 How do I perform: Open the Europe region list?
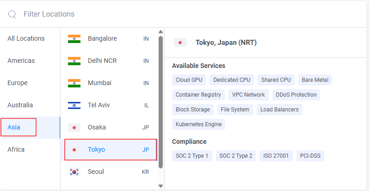[18, 83]
